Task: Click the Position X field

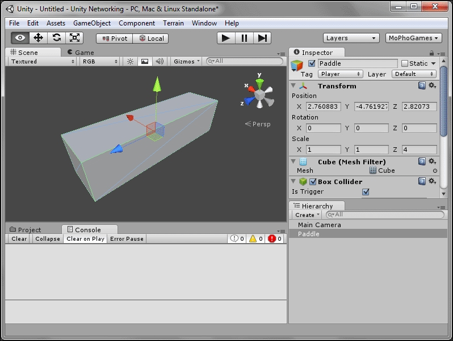Action: pos(323,106)
